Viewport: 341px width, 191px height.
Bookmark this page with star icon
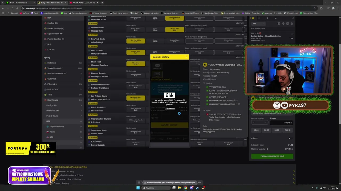(x=315, y=8)
